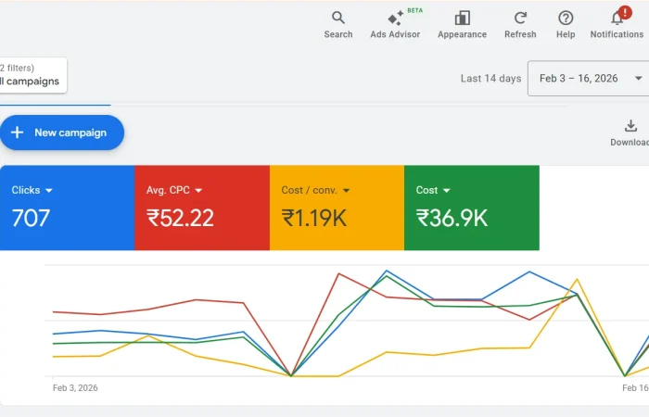
Task: Click the Feb 3, 2026 axis label
Action: (75, 388)
